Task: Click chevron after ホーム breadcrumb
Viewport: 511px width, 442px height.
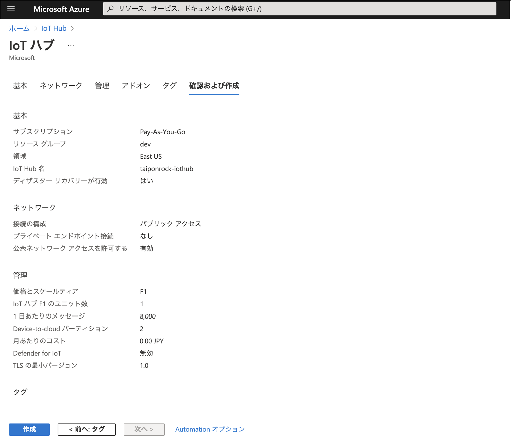Action: click(36, 29)
